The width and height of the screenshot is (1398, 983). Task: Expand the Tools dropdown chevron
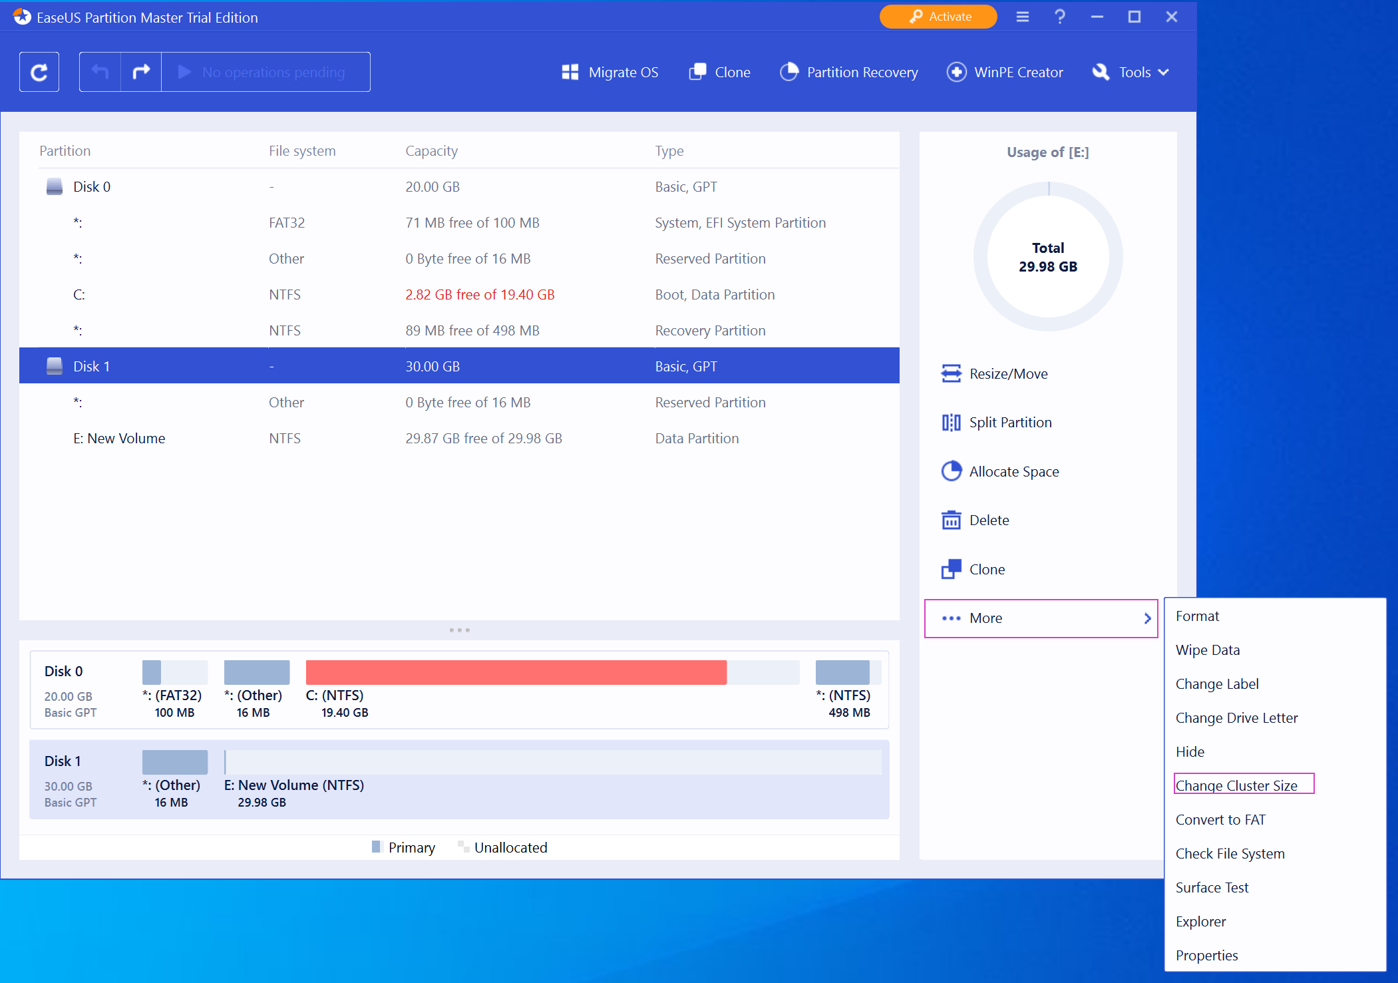coord(1163,73)
